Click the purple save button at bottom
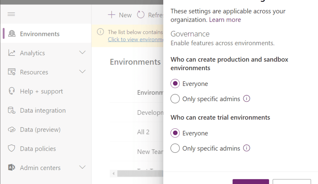The image size is (318, 184). pos(251,182)
